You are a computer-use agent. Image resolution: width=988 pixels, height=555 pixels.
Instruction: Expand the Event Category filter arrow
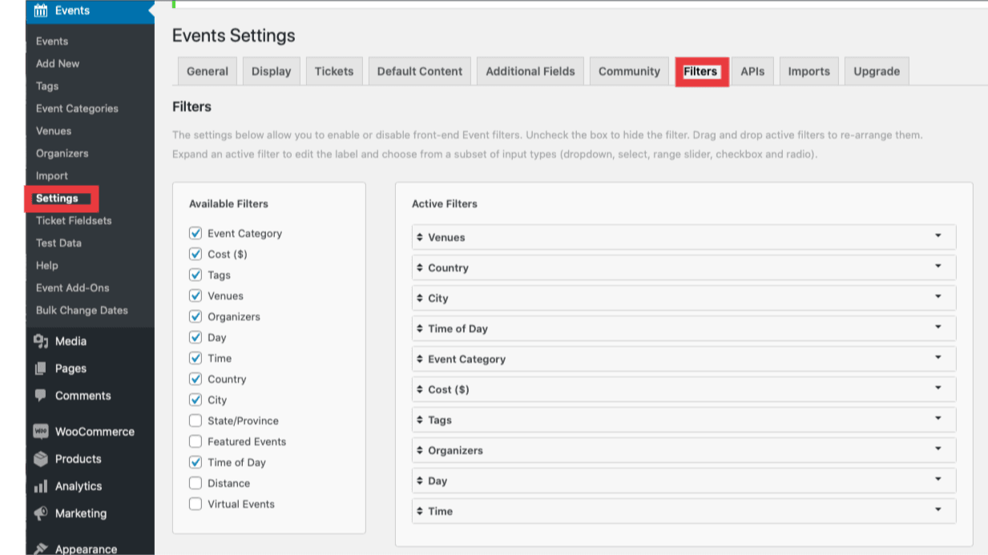pos(938,358)
